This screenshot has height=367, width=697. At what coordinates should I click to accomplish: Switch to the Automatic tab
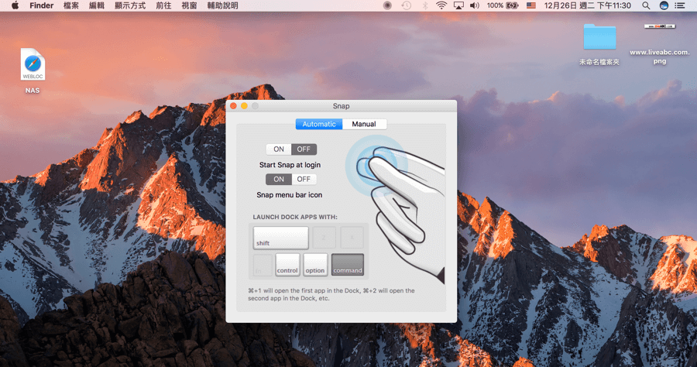pos(319,124)
